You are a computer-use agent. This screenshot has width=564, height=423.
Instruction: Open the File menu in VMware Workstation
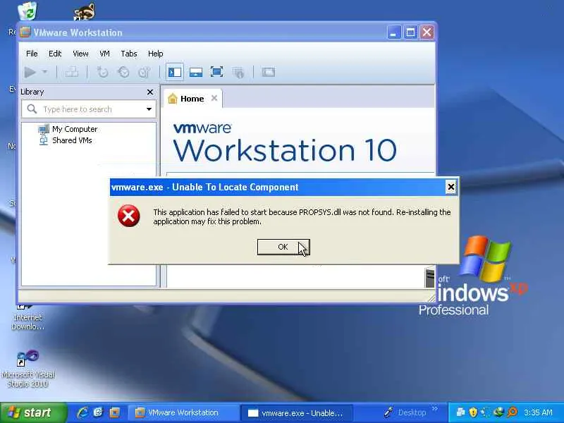[32, 54]
